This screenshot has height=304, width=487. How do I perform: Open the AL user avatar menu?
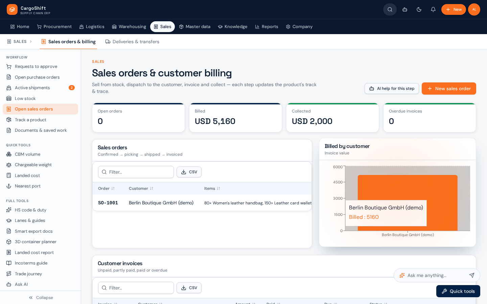(474, 9)
